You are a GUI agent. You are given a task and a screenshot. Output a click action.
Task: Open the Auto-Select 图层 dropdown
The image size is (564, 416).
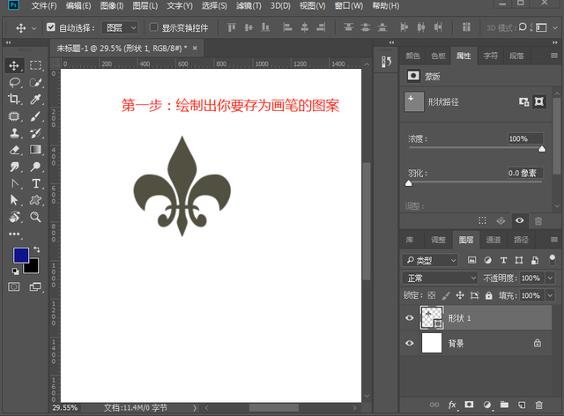120,27
